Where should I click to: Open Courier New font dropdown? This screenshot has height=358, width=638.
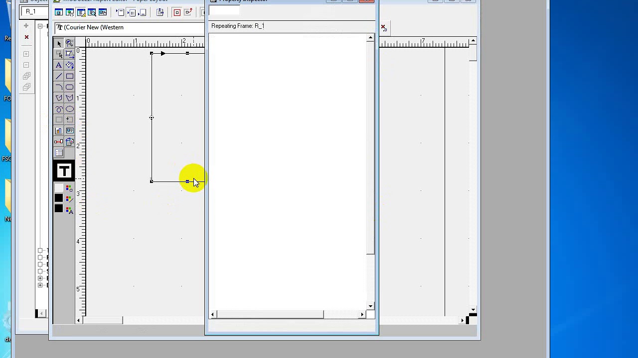130,27
